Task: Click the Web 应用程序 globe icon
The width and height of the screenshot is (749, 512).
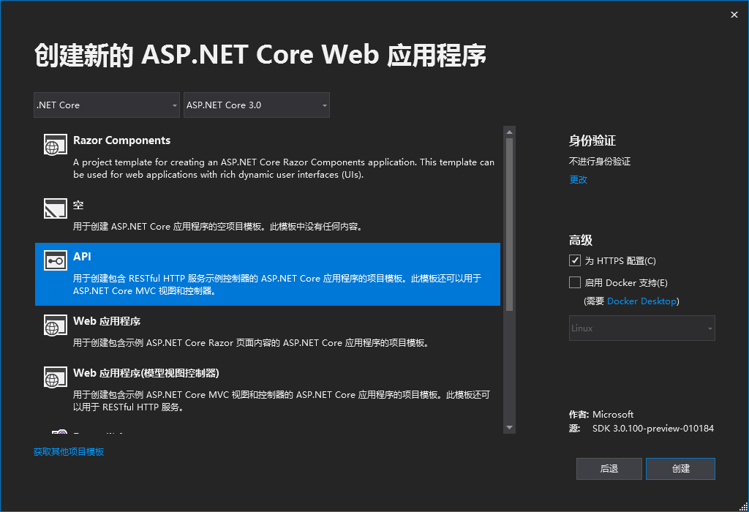Action: (x=55, y=325)
